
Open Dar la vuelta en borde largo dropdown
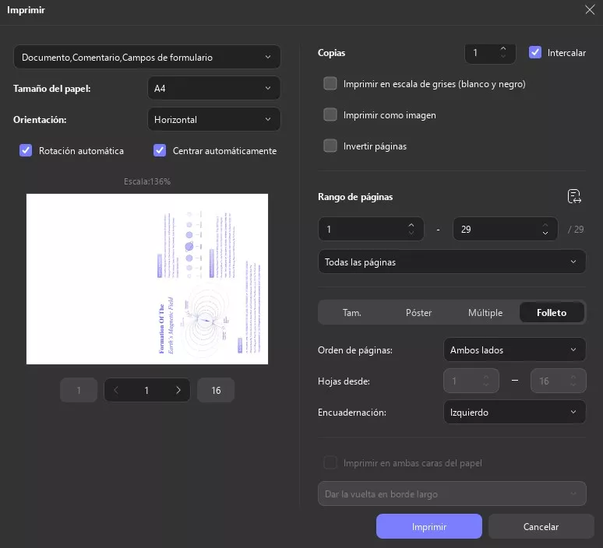[452, 494]
